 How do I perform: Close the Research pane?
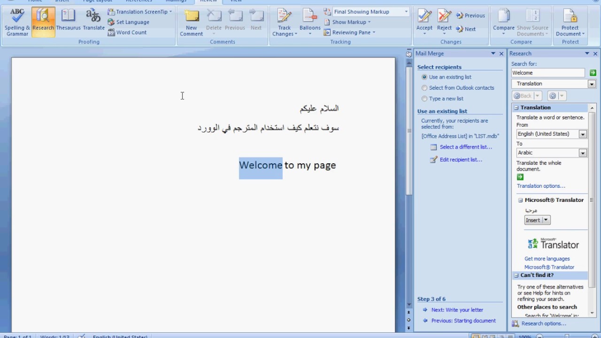595,54
